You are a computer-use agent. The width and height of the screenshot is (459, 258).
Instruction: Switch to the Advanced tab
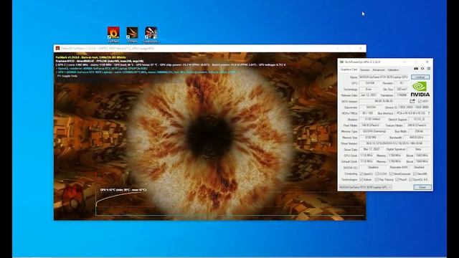(379, 70)
